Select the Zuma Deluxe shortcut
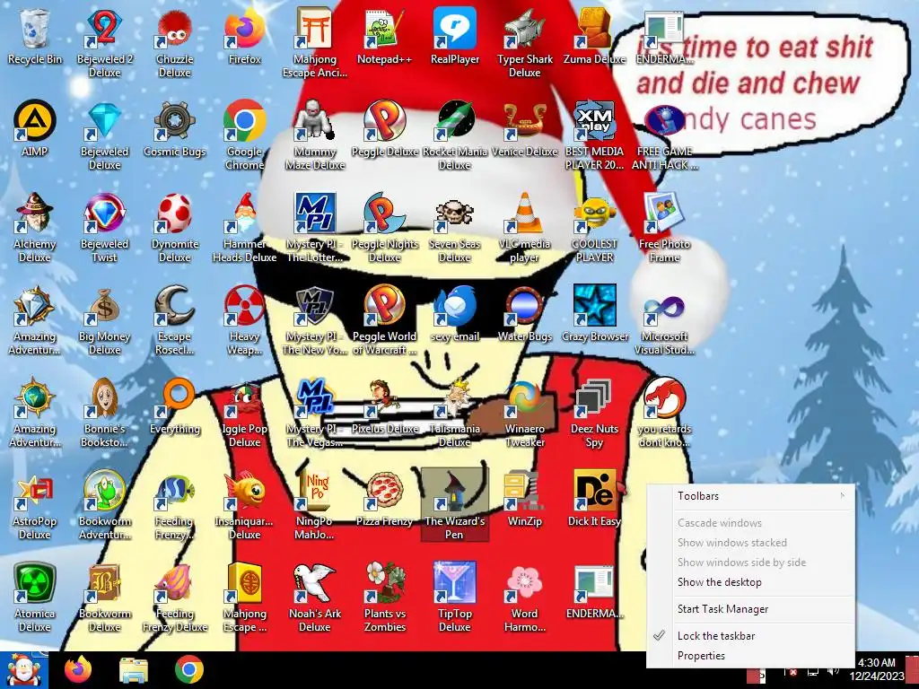The image size is (919, 689). [594, 36]
